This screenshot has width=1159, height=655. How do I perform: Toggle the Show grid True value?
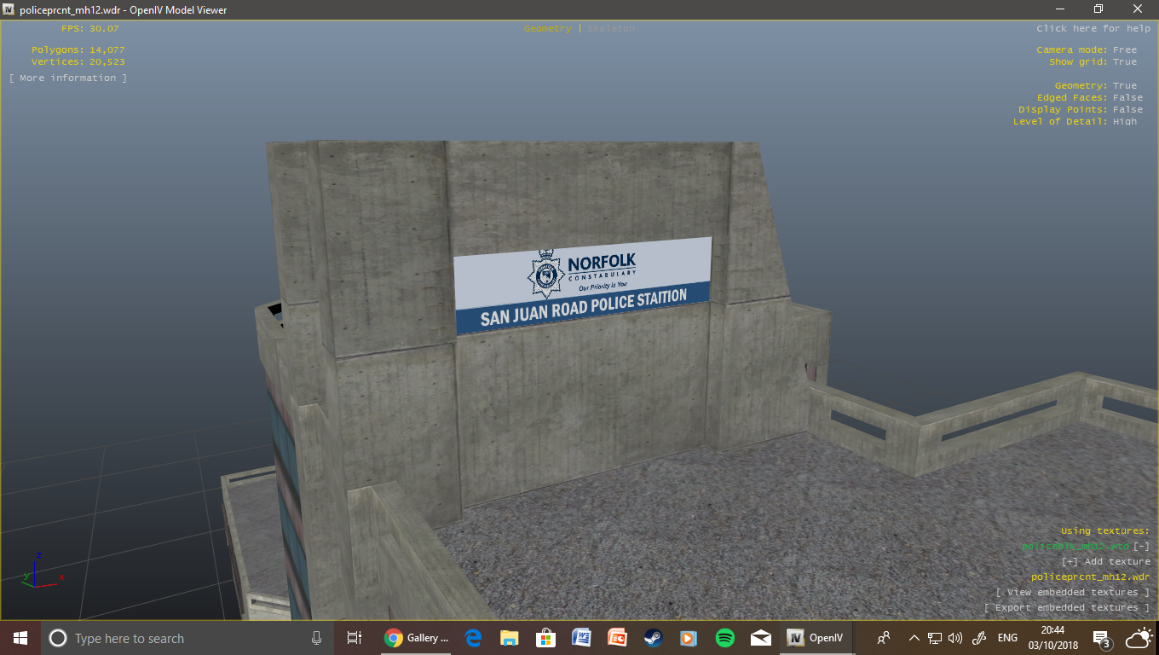tap(1125, 62)
